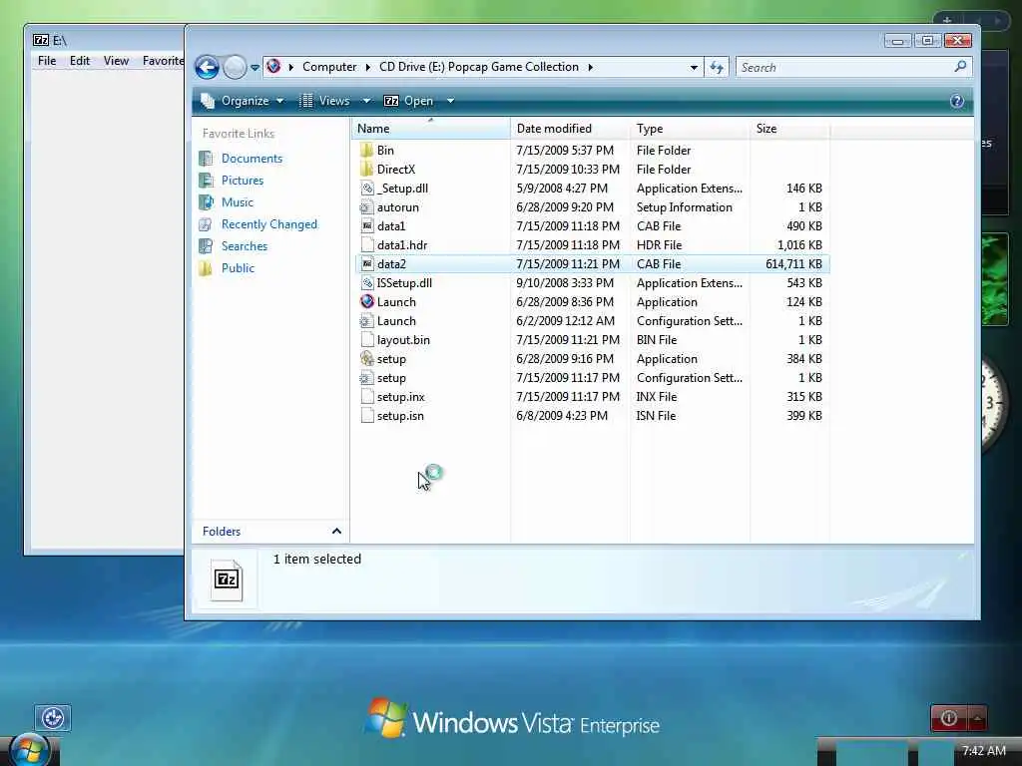This screenshot has width=1022, height=766.
Task: Open the Organize menu
Action: coord(243,101)
